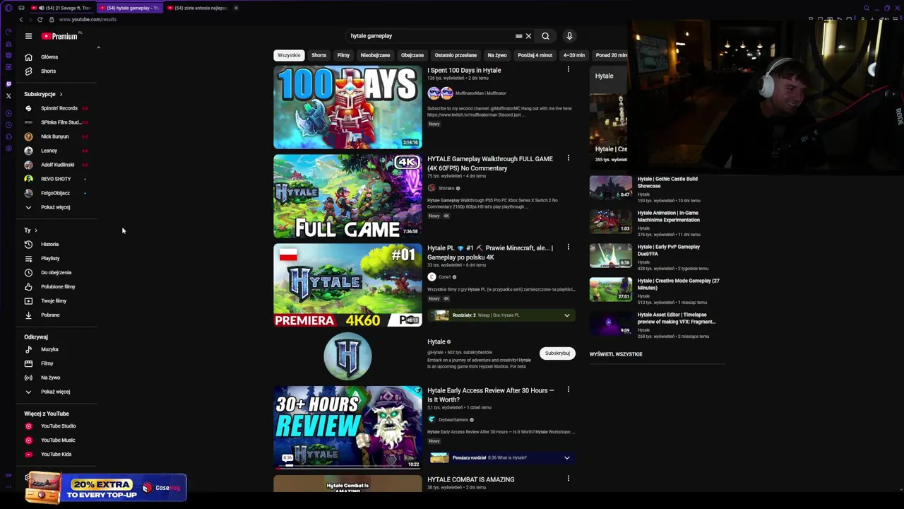The height and width of the screenshot is (509, 904).
Task: Expand Subskrypcje section arrow
Action: (61, 94)
